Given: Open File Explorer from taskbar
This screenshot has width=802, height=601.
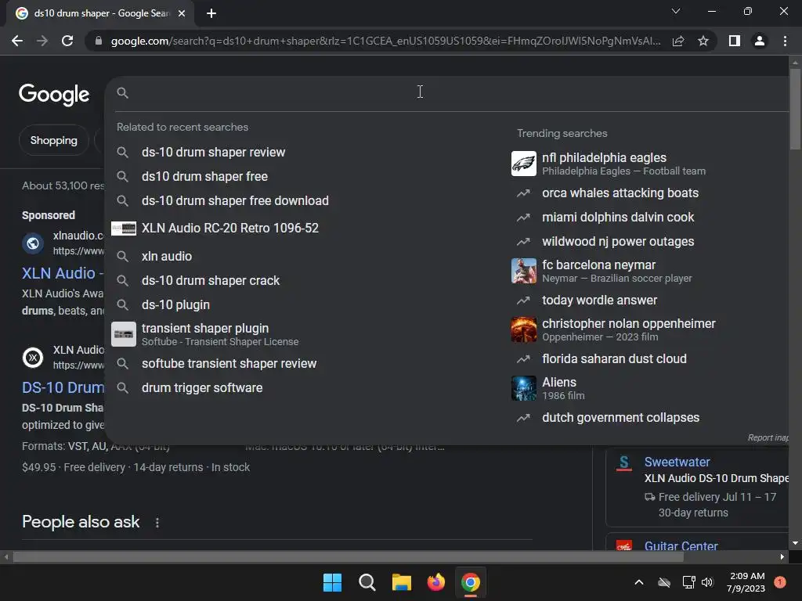Looking at the screenshot, I should pos(402,582).
